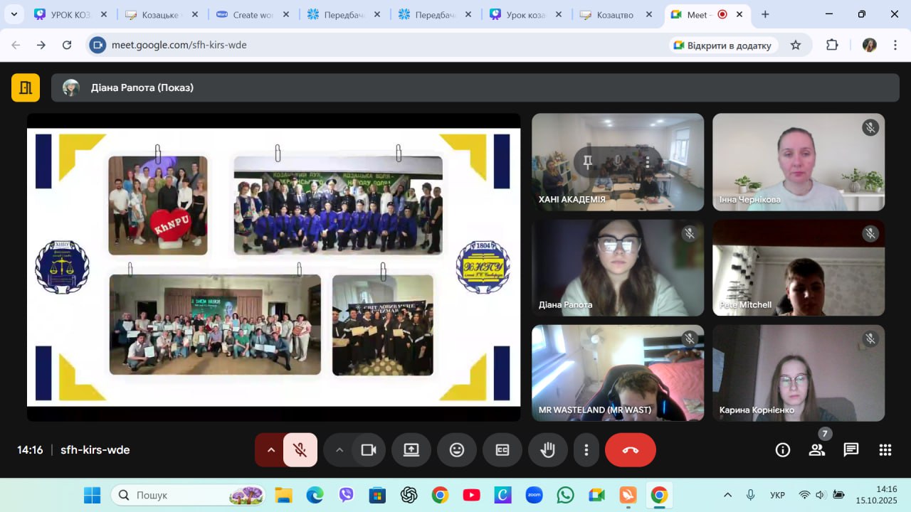Open the Zoom app from the taskbar

coord(534,495)
